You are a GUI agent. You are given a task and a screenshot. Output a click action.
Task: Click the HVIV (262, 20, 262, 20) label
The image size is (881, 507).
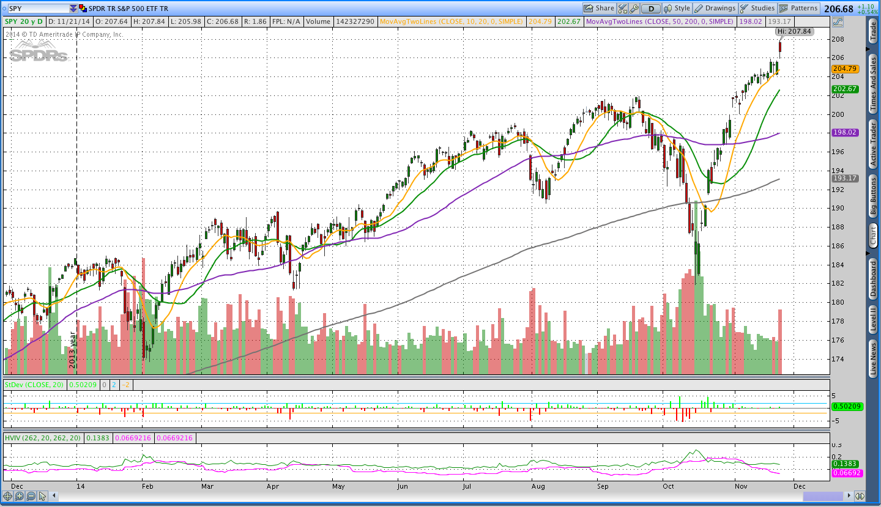click(43, 438)
